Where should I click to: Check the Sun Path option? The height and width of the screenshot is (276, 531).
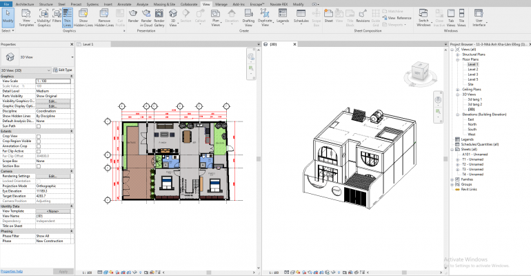pyautogui.click(x=39, y=126)
